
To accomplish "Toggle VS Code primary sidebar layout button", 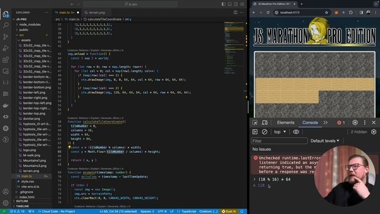I will pos(223,4).
